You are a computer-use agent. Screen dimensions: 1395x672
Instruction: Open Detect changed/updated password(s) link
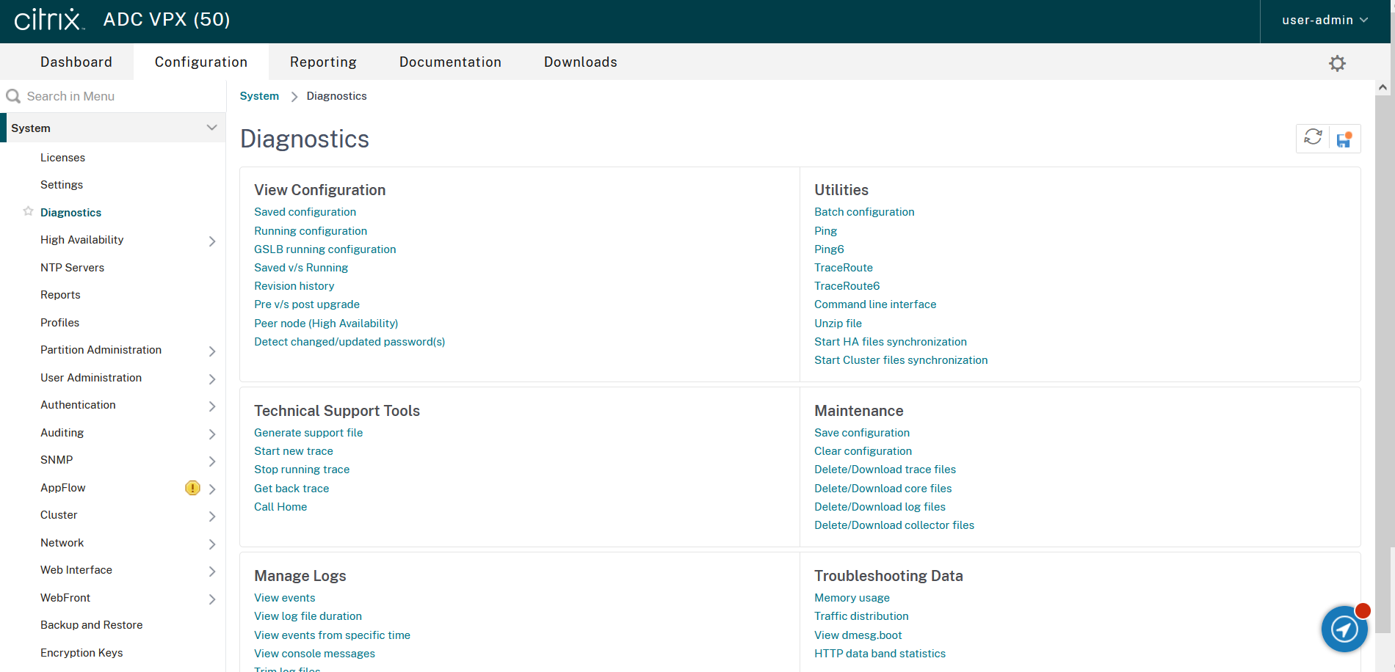coord(349,342)
